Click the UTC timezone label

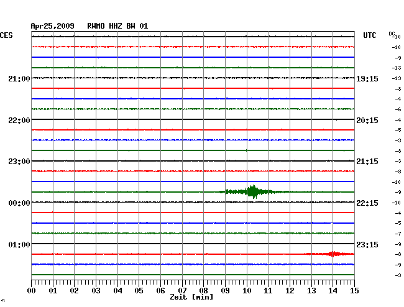tap(369, 35)
